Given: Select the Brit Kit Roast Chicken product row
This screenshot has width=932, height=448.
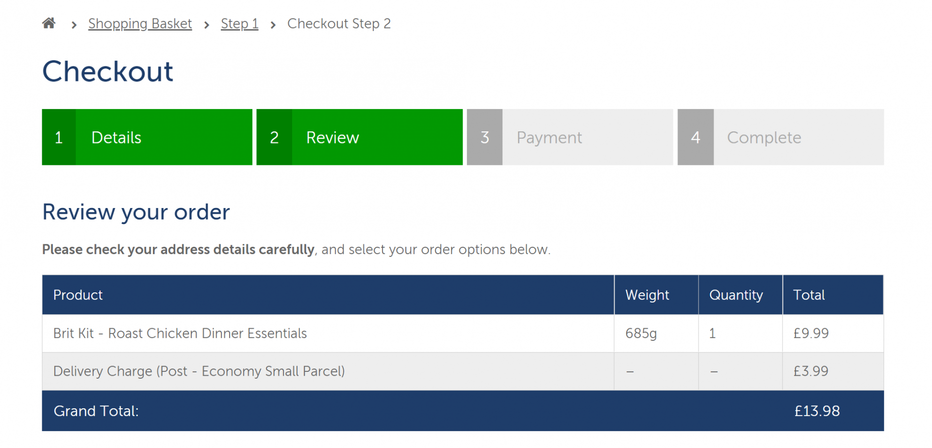Looking at the screenshot, I should (463, 333).
